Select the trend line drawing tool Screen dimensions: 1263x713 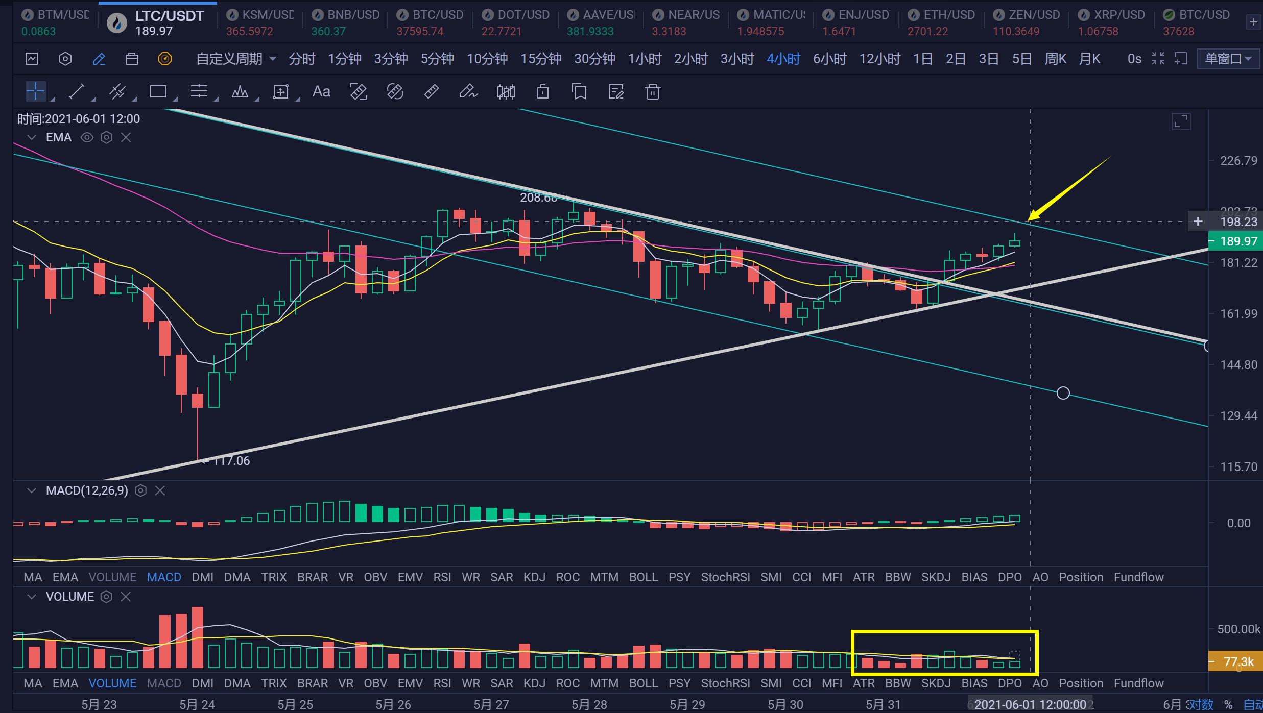77,92
